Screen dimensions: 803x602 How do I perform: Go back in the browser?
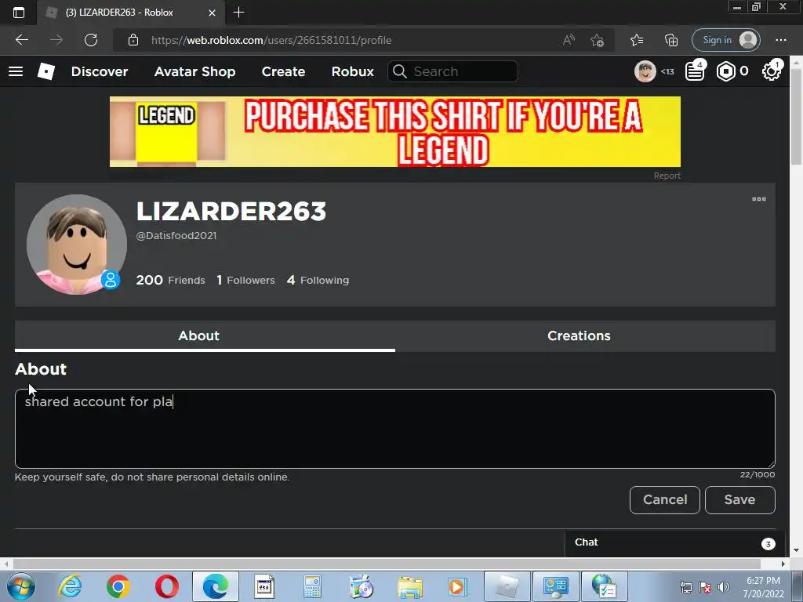pos(21,40)
